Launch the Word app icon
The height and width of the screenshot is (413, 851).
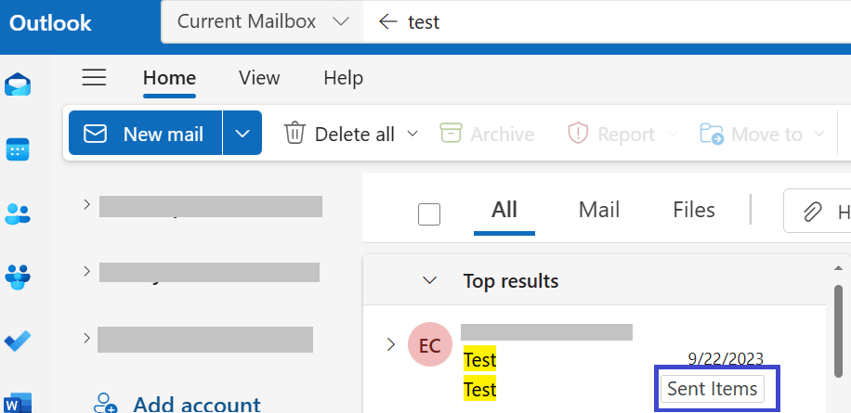18,403
